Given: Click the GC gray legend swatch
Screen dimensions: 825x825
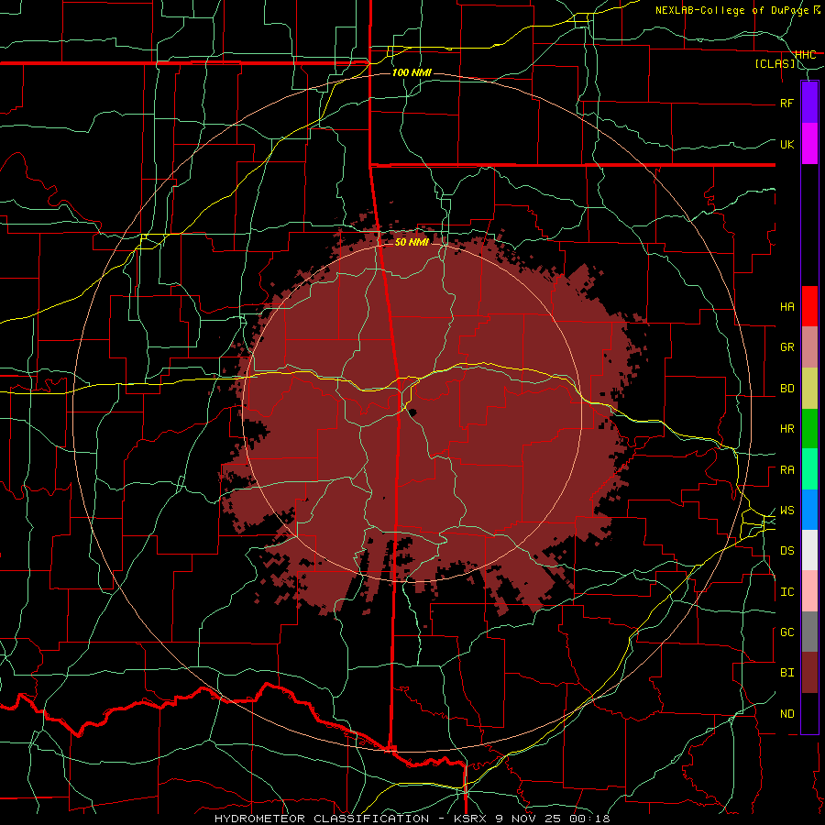Looking at the screenshot, I should (809, 632).
